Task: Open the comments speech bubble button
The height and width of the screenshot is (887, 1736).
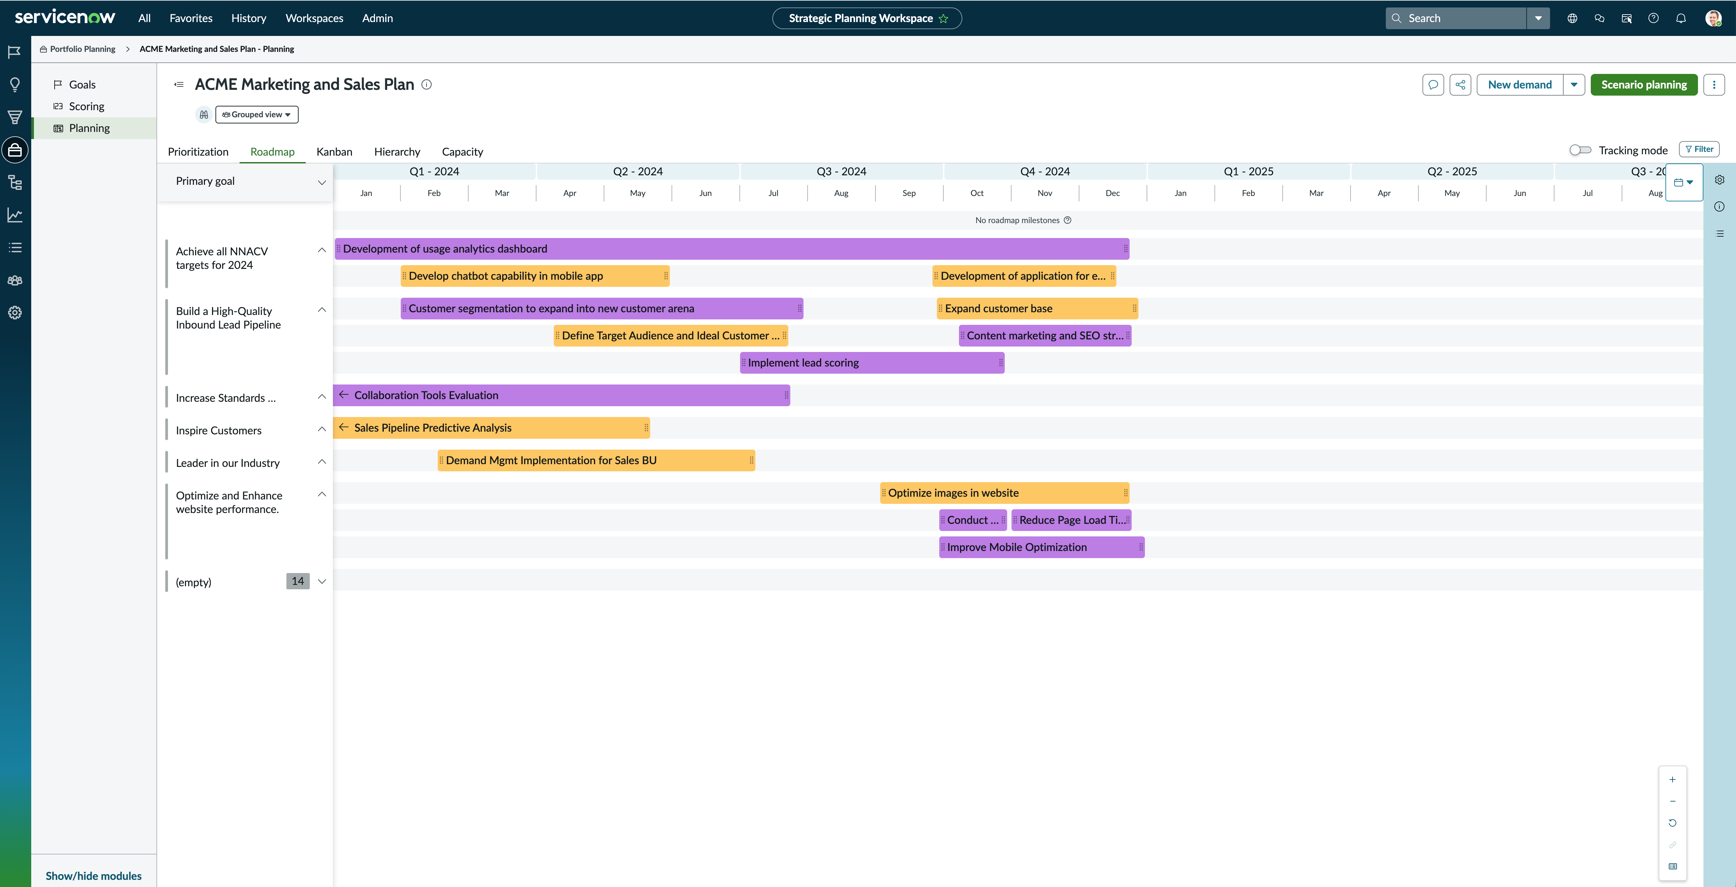Action: (x=1433, y=85)
